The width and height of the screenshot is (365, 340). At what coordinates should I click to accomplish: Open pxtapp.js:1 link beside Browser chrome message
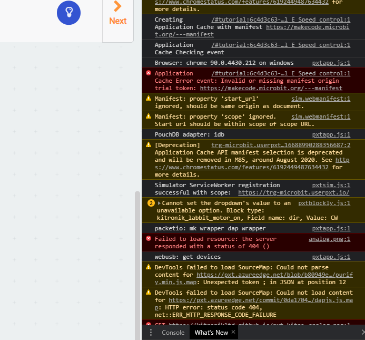coord(331,63)
